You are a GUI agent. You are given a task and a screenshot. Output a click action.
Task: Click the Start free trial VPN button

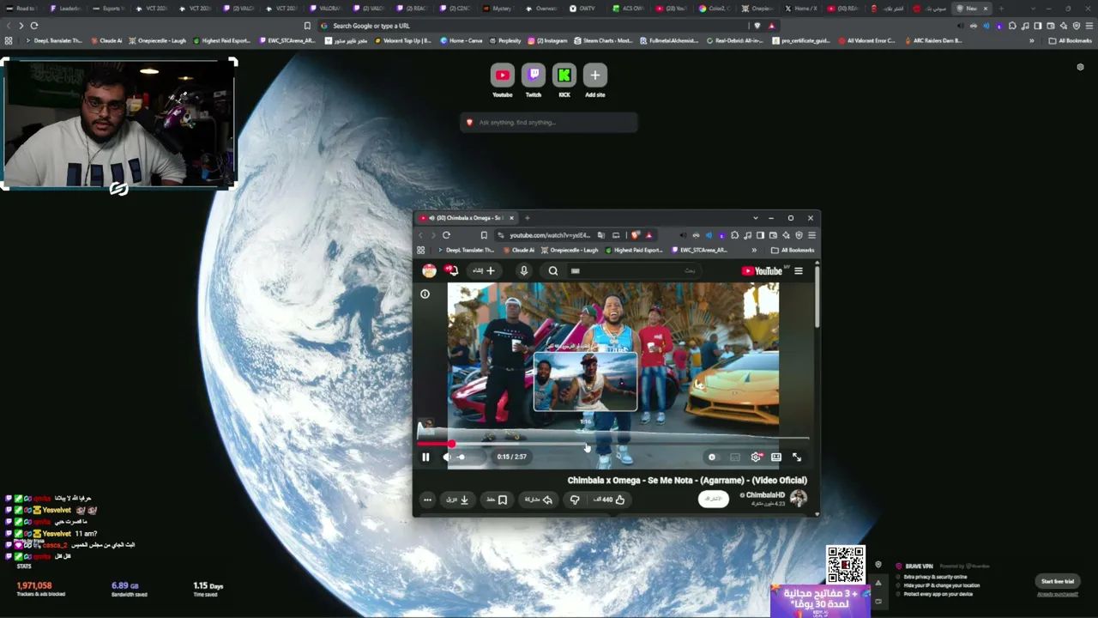[x=1057, y=582]
